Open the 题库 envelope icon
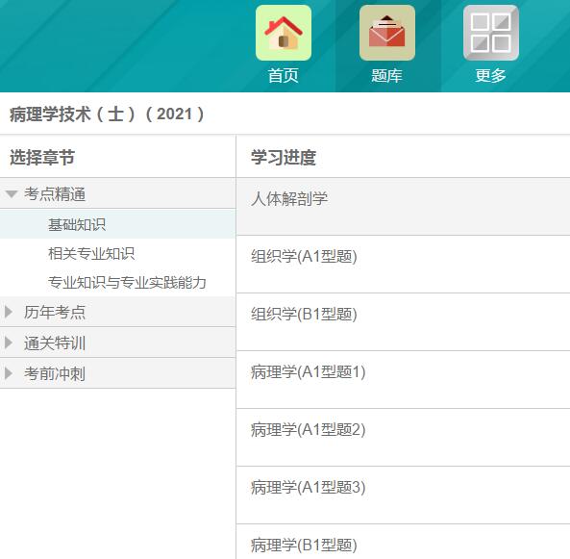The height and width of the screenshot is (559, 570). [387, 33]
